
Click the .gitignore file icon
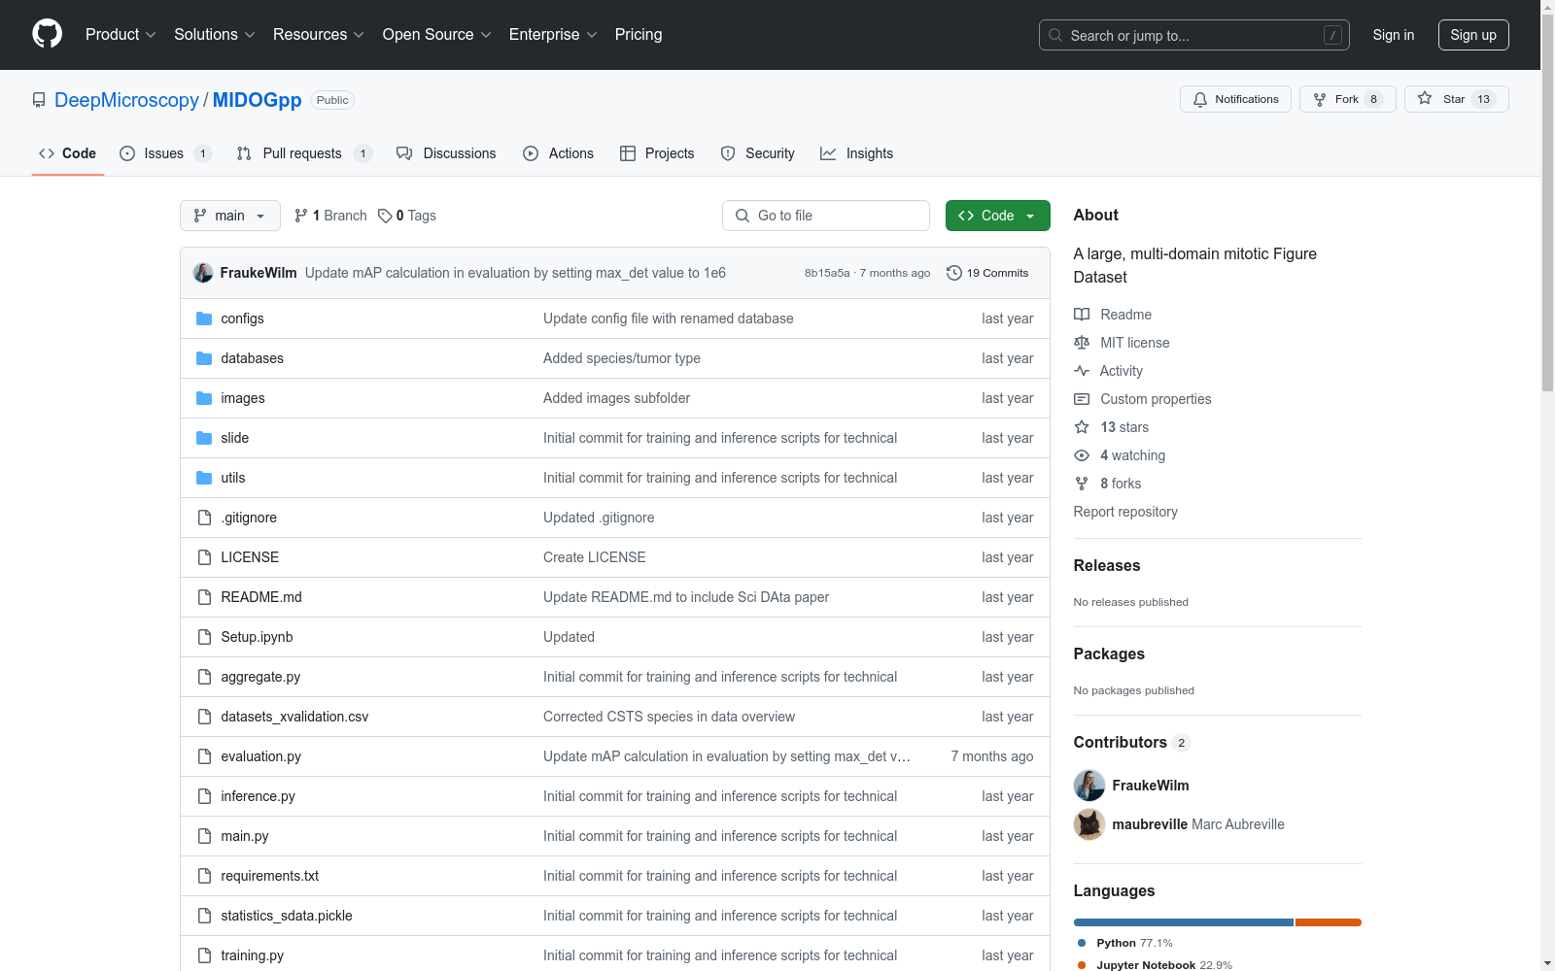(204, 518)
